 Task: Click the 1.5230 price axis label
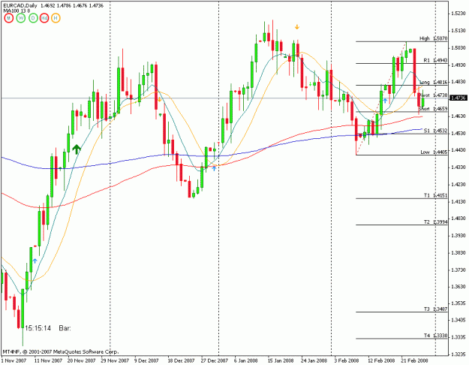pos(458,14)
